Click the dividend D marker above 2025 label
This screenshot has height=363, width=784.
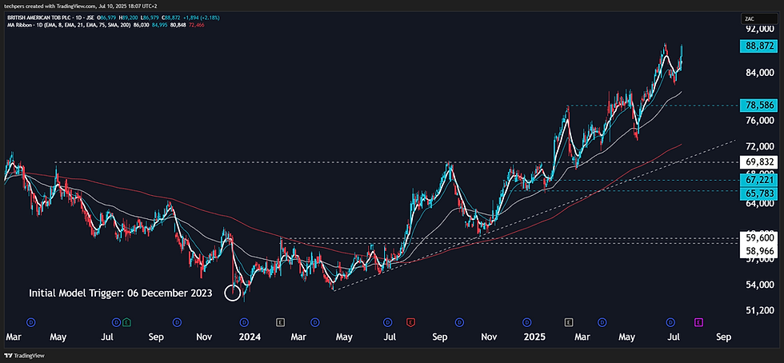tap(526, 322)
